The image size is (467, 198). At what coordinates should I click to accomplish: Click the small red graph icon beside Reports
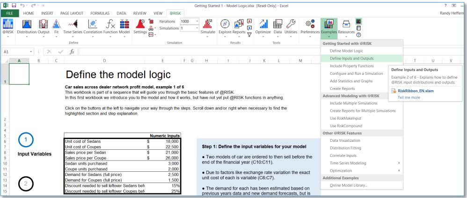coord(249,21)
